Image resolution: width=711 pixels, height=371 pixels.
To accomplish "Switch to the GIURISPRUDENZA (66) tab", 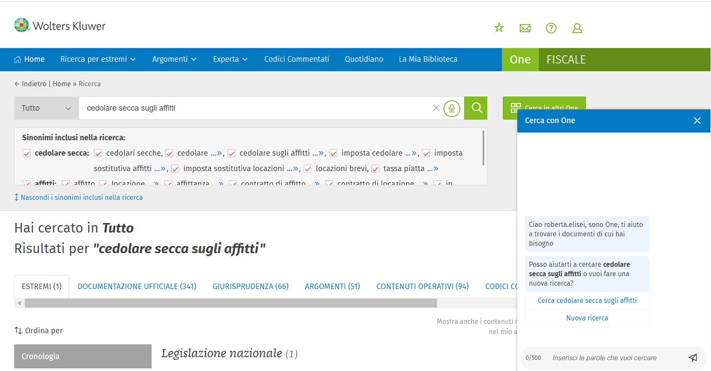I will coord(251,286).
